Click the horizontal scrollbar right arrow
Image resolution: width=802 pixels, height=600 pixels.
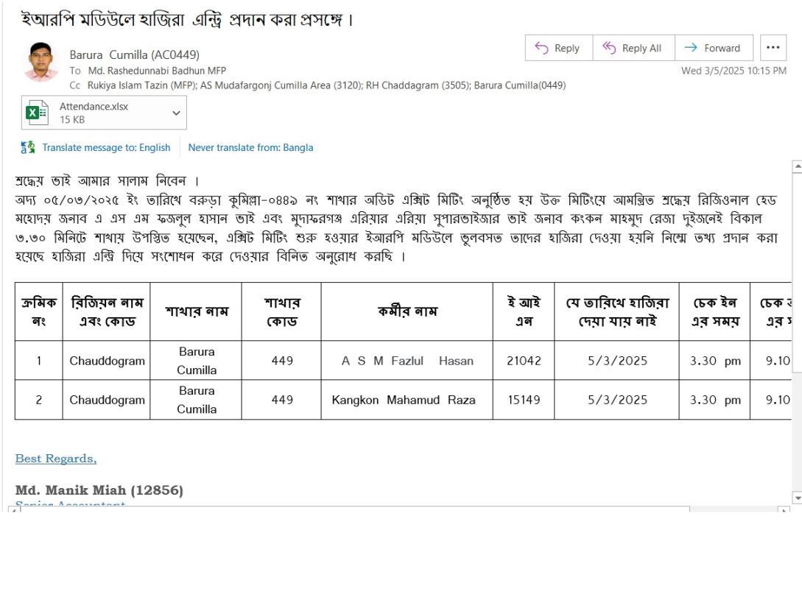pyautogui.click(x=784, y=510)
